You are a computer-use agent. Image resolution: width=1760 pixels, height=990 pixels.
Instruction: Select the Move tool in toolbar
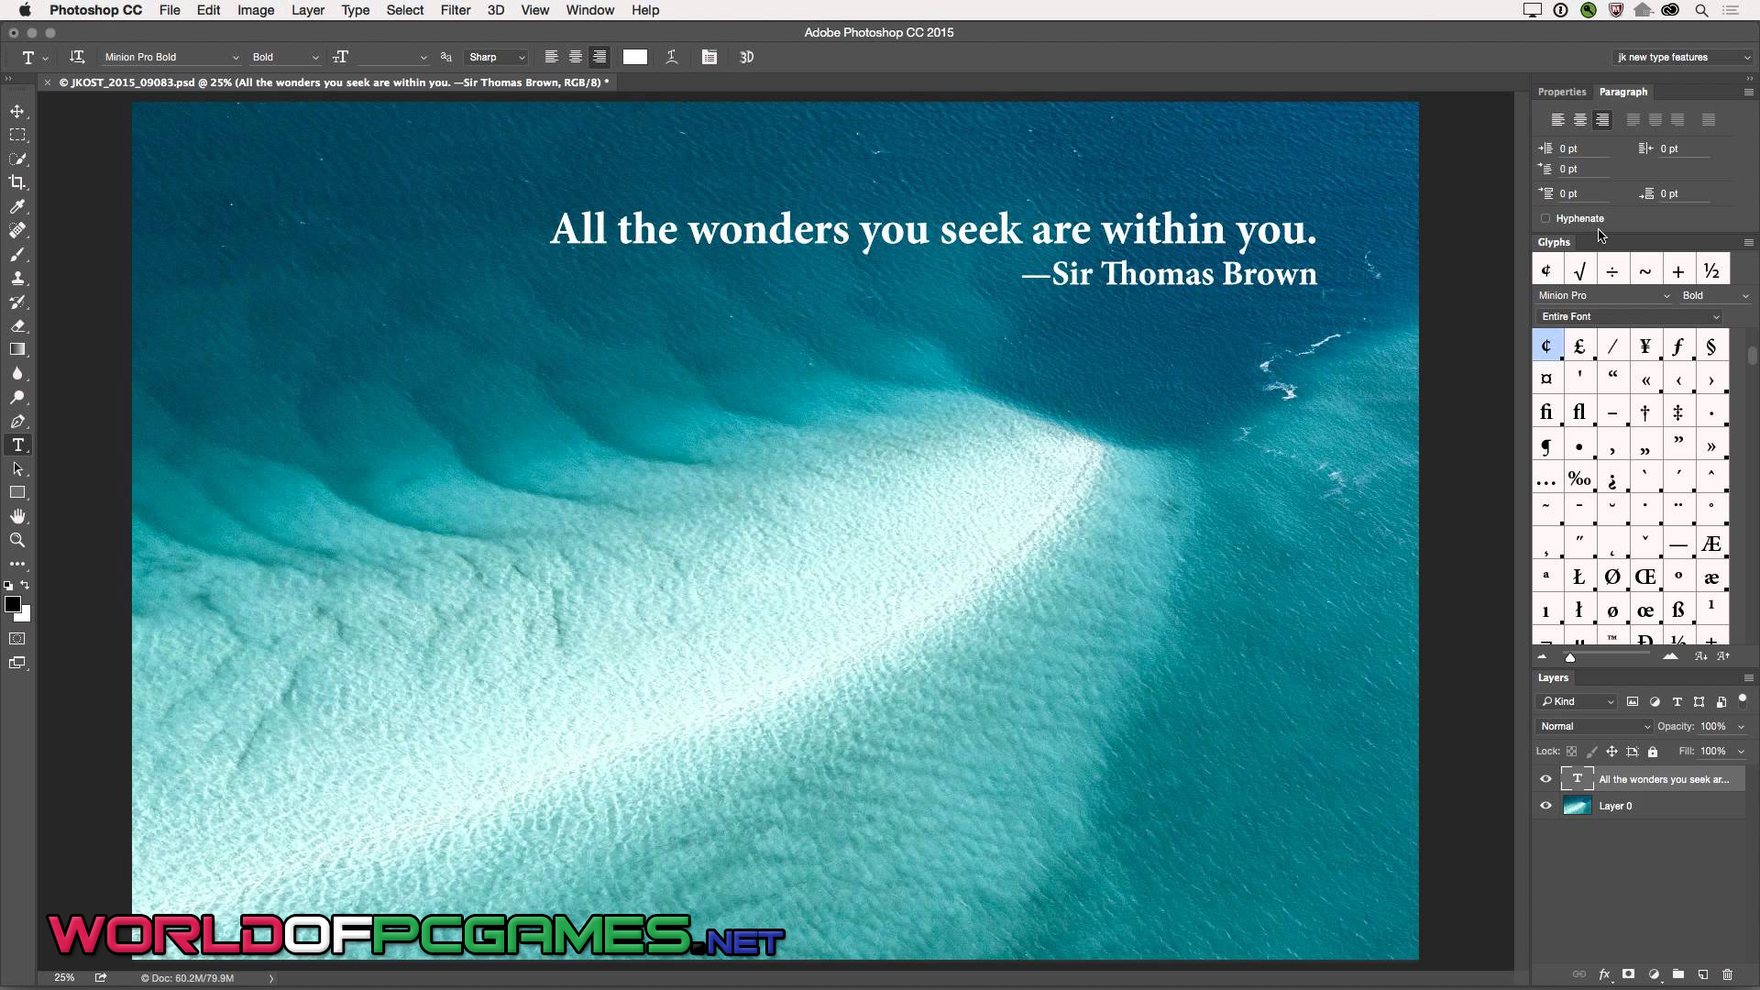[18, 110]
